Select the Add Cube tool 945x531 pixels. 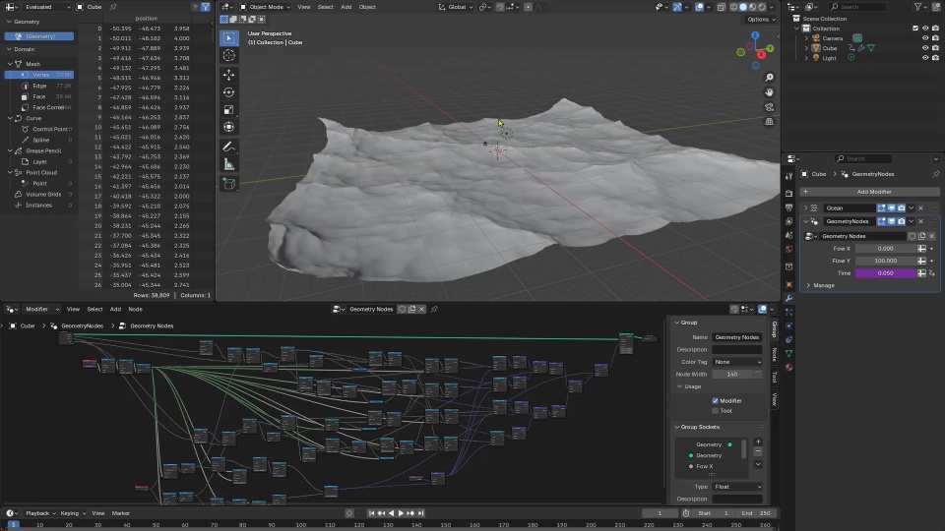tap(229, 184)
